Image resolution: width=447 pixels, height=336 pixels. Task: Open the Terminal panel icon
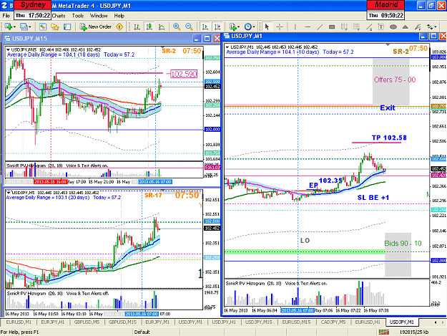(67, 27)
